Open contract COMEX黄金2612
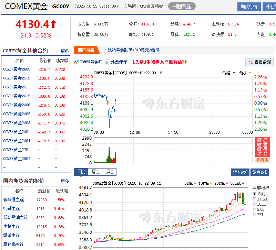The height and width of the screenshot is (250, 276). click(17, 96)
